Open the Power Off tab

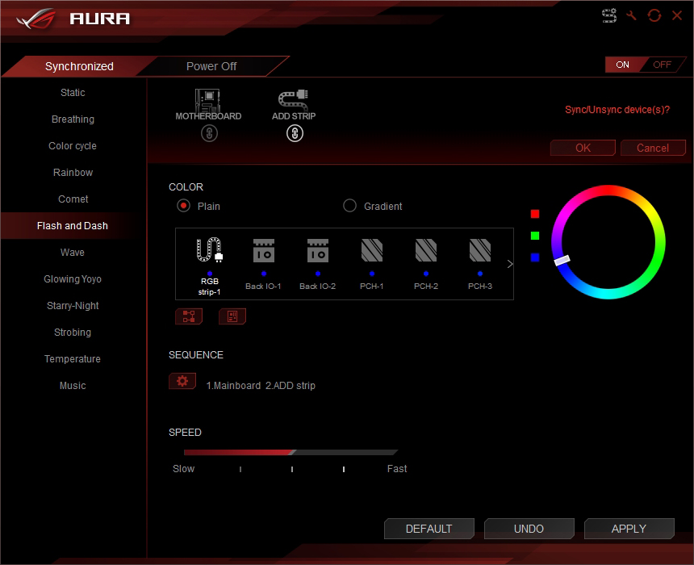pos(211,66)
